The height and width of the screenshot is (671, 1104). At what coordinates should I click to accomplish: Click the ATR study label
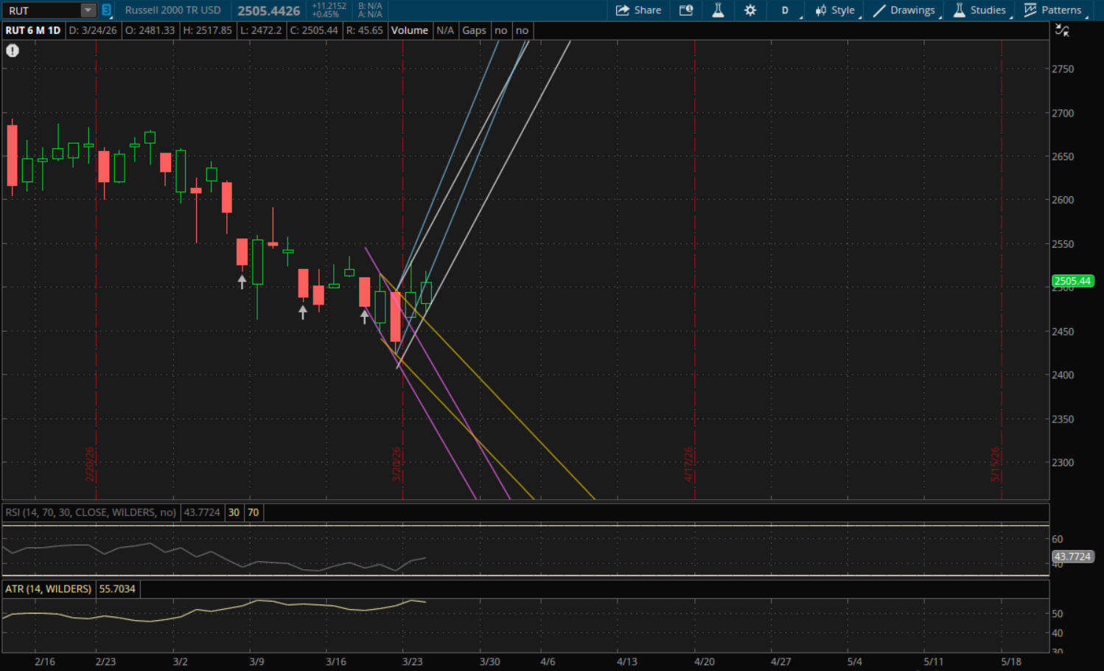point(49,589)
